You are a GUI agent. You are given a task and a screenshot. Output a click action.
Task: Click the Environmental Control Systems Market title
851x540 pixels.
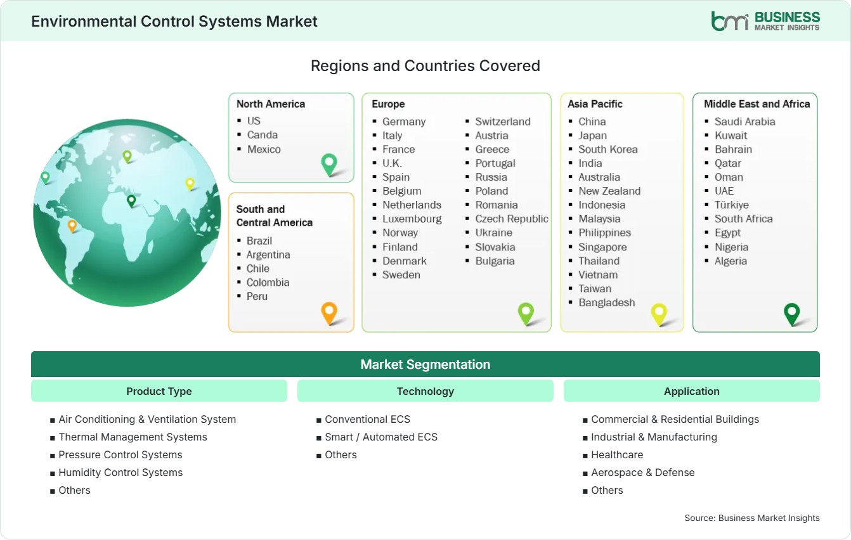tap(174, 22)
